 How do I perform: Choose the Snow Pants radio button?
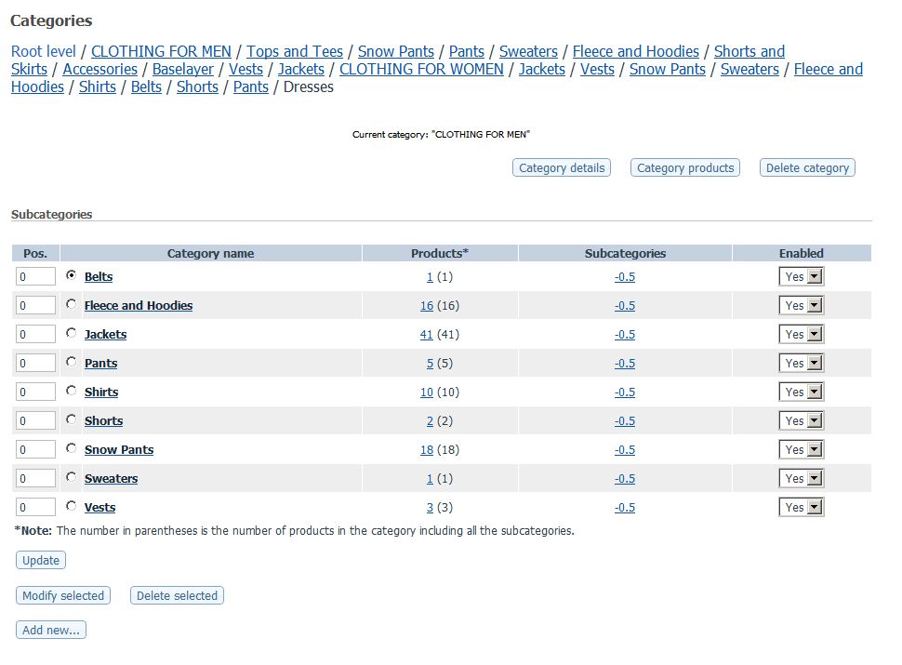point(72,448)
